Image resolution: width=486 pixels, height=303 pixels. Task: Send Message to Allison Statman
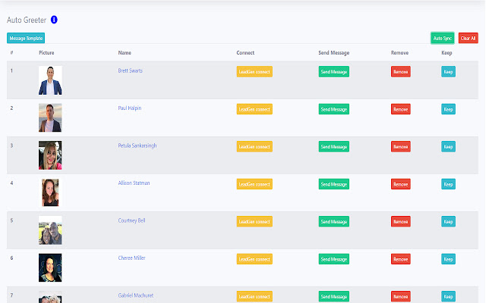click(x=334, y=184)
